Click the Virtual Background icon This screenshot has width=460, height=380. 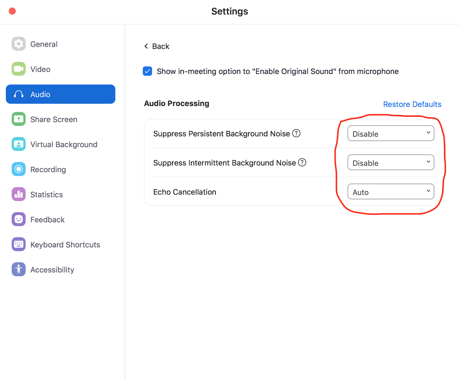point(19,144)
